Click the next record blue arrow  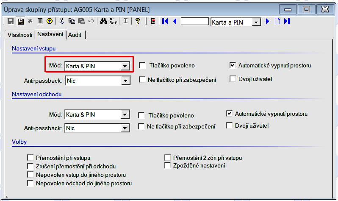tap(267, 21)
